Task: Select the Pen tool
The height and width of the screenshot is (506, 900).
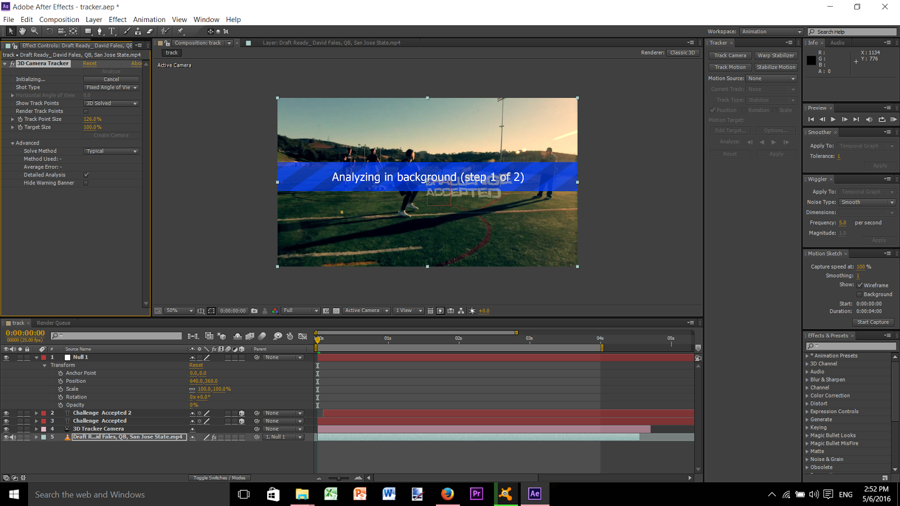Action: 100,31
